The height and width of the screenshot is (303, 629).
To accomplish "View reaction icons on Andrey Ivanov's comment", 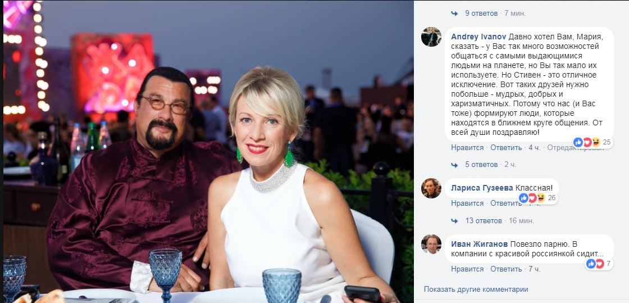I will click(x=587, y=142).
